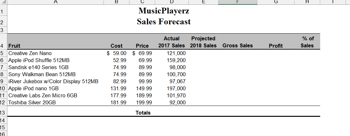The height and width of the screenshot is (136, 350).
Task: Select cost value $ 59.00
Action: [117, 53]
